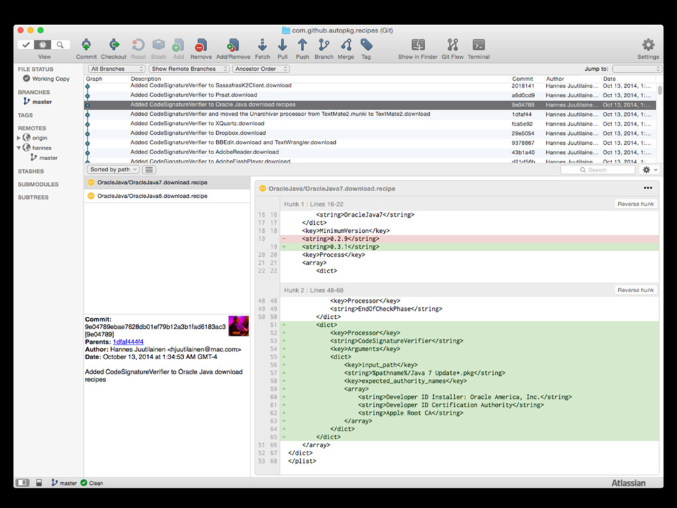The width and height of the screenshot is (677, 508).
Task: Select the master branch in sidebar
Action: [x=42, y=102]
